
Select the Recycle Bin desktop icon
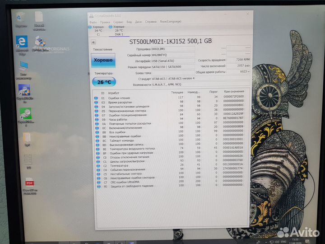pos(21,18)
